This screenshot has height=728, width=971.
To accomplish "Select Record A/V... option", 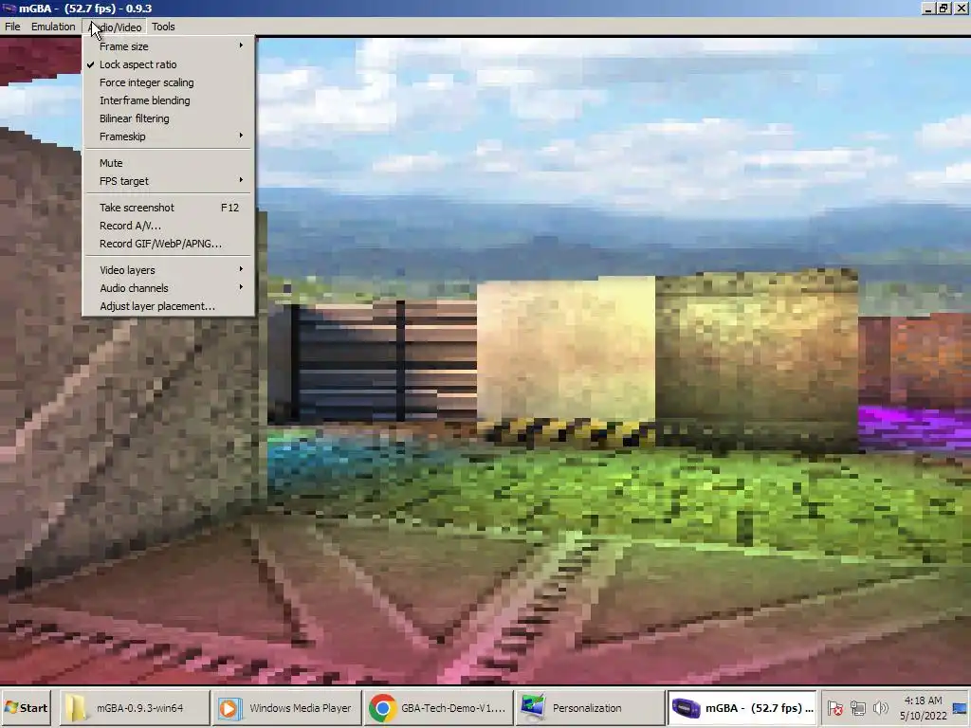I will [x=169, y=226].
